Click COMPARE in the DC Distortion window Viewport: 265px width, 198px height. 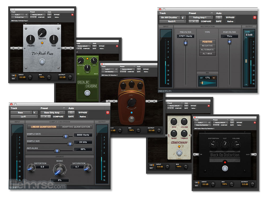pos(131,72)
